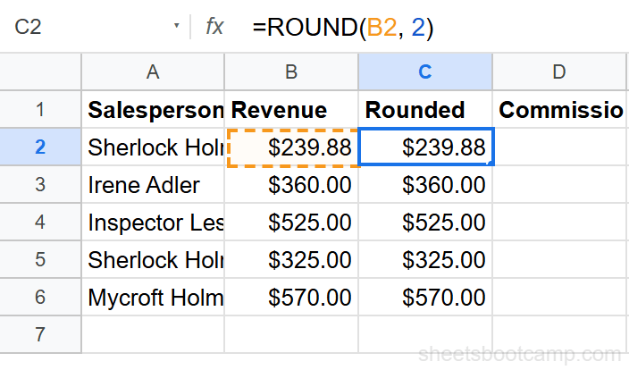Select Sherlock Holmes cell in row 5
629x370 pixels.
153,260
